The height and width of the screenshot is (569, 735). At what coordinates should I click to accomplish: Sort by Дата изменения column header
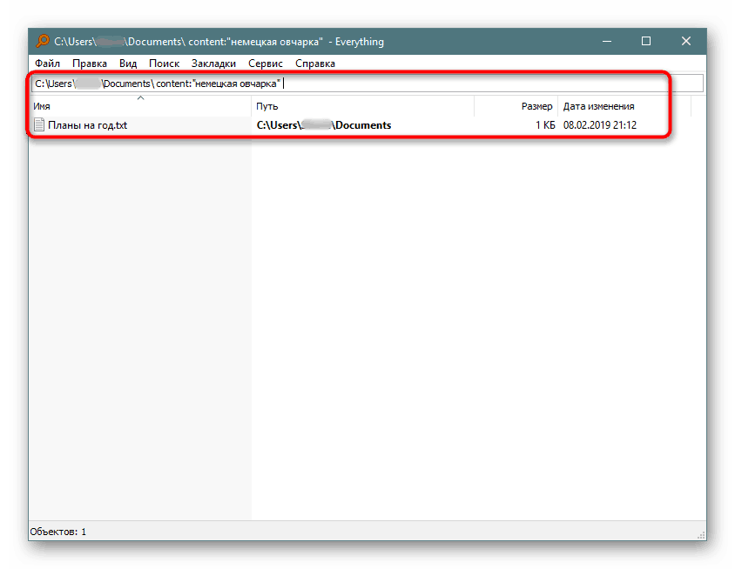pyautogui.click(x=624, y=106)
